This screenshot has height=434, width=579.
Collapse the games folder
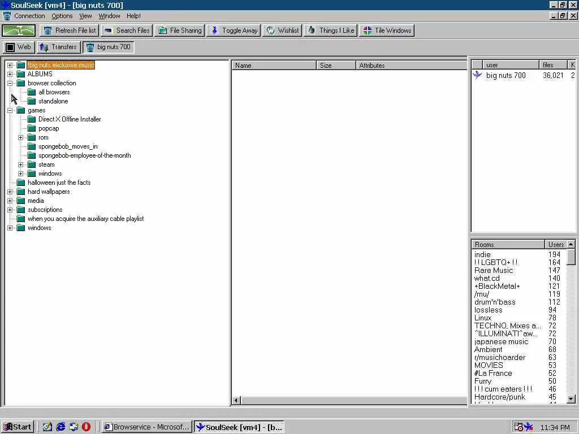[10, 110]
